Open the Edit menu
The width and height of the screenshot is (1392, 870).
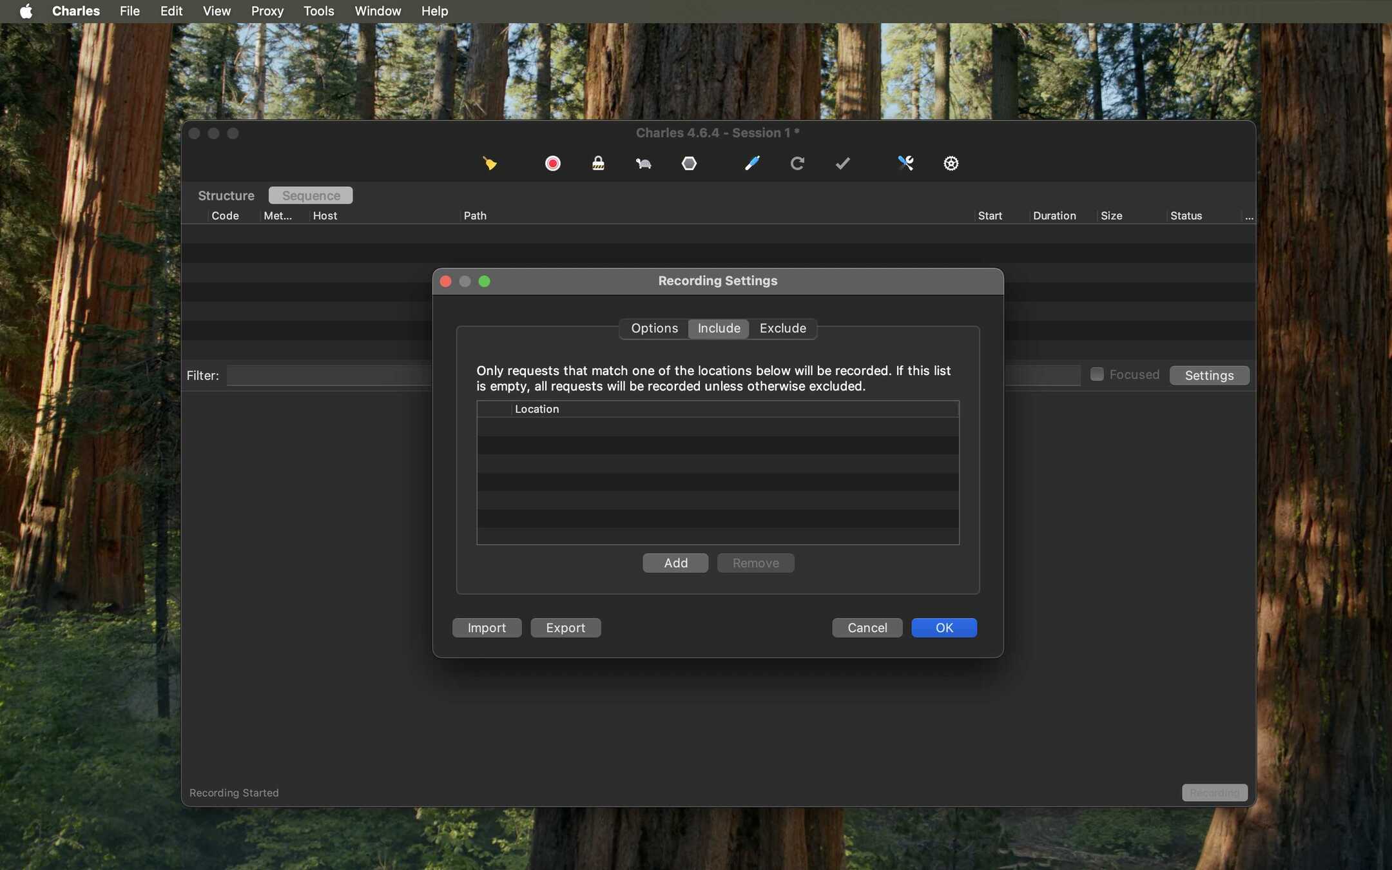coord(171,11)
